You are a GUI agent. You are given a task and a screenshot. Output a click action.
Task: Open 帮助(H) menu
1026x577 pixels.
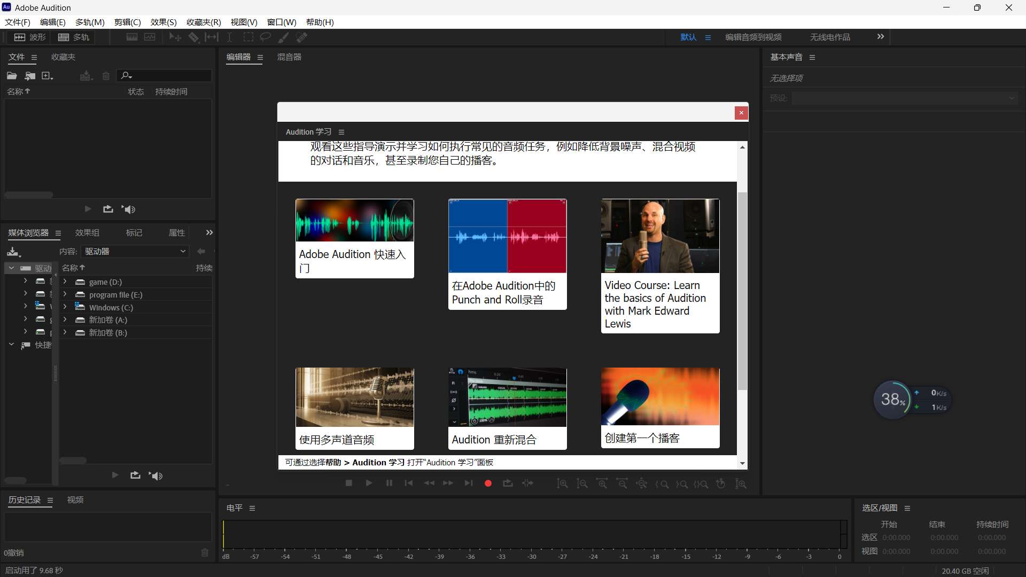click(x=320, y=22)
